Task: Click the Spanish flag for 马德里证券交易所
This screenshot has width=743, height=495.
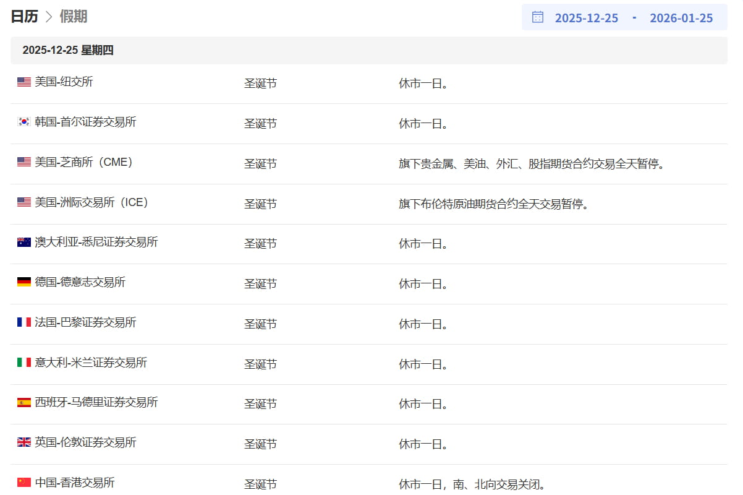Action: coord(24,402)
